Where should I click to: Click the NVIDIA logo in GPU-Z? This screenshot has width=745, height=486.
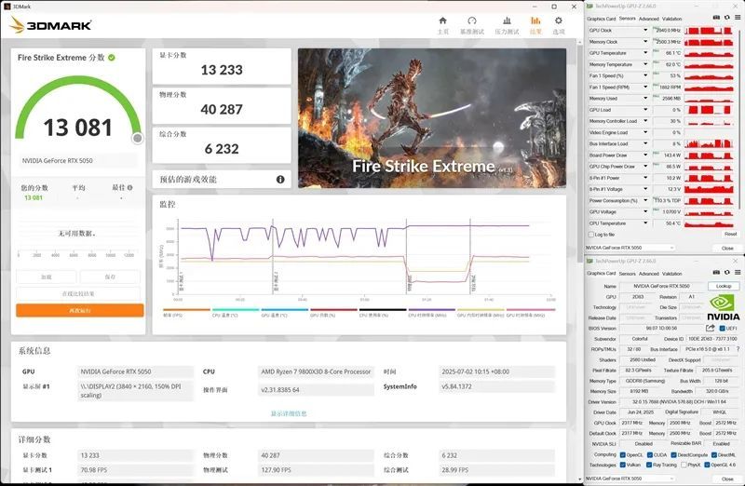tap(724, 308)
